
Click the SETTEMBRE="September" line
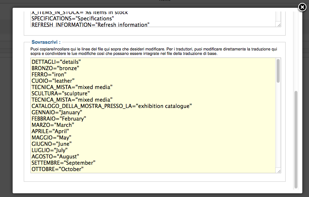[x=64, y=163]
